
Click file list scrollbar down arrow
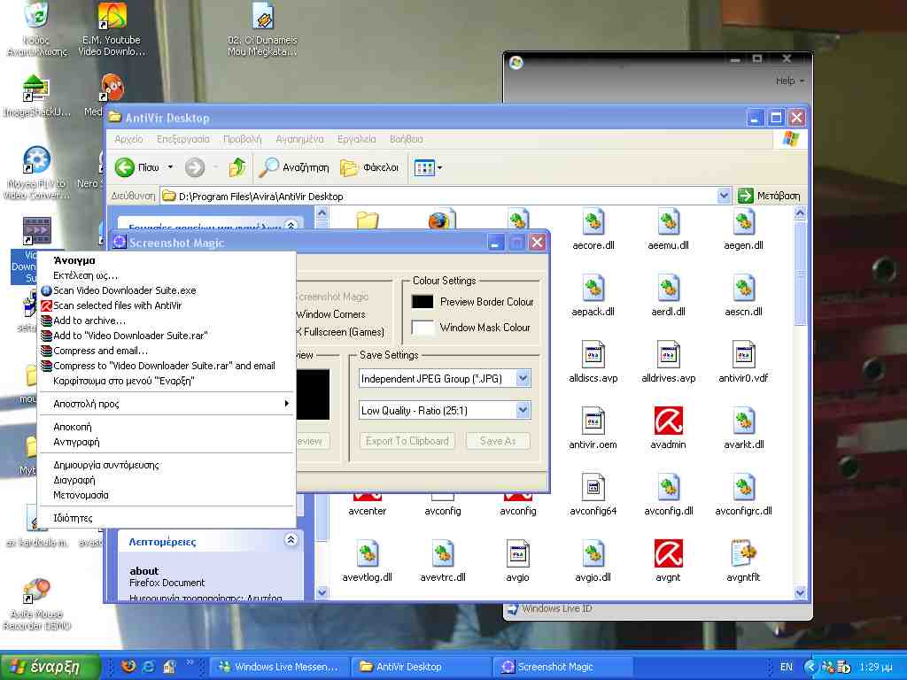pyautogui.click(x=800, y=592)
